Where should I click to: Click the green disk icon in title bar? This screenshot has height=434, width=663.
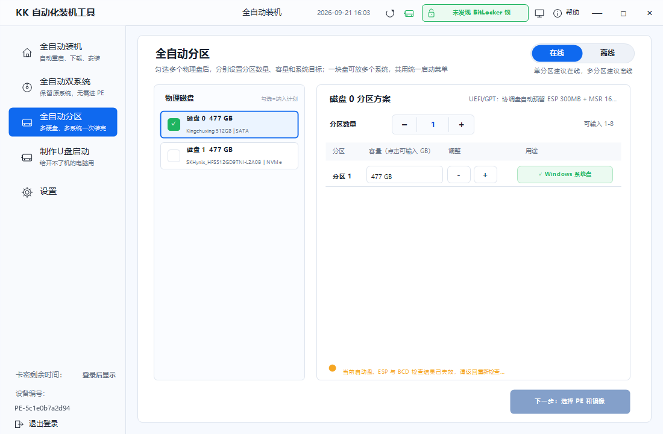[x=409, y=13]
